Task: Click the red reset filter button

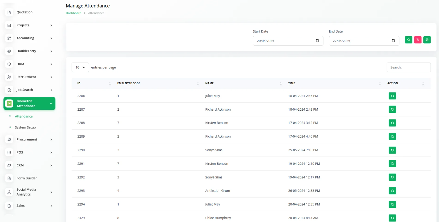Action: tap(418, 40)
